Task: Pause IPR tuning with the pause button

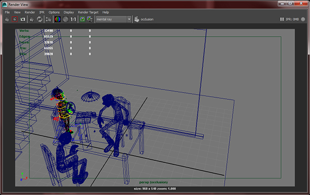Action: click(x=282, y=19)
